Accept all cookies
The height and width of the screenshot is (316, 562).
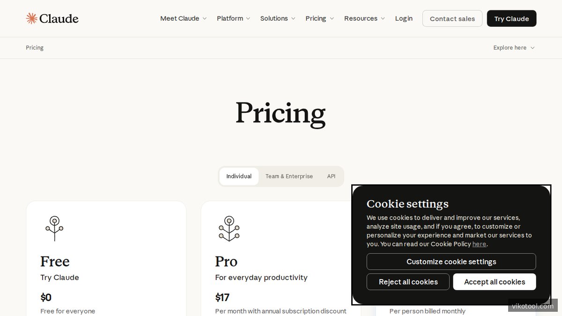pos(495,282)
